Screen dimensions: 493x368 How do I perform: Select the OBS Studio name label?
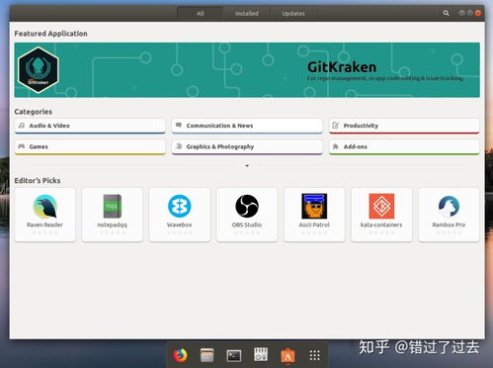(x=247, y=225)
